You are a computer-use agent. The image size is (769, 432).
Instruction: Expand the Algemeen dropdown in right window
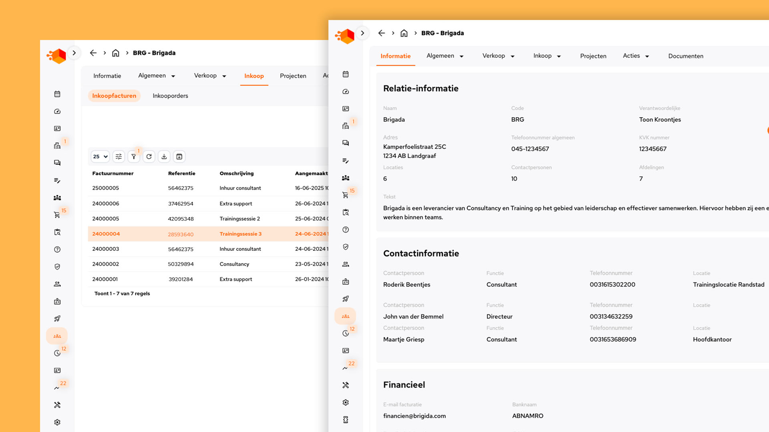pyautogui.click(x=445, y=56)
